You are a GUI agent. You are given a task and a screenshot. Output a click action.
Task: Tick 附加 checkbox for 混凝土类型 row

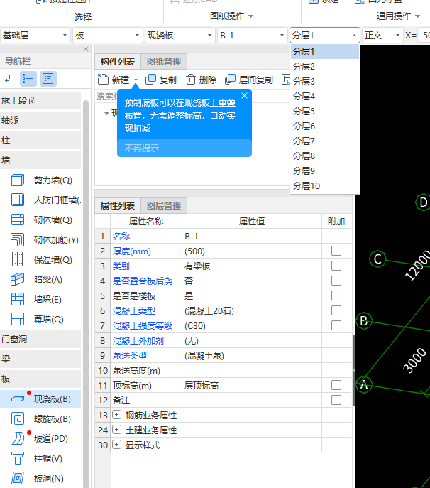336,310
